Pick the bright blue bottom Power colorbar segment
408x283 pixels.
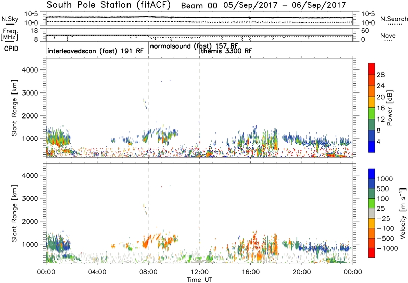pos(372,147)
